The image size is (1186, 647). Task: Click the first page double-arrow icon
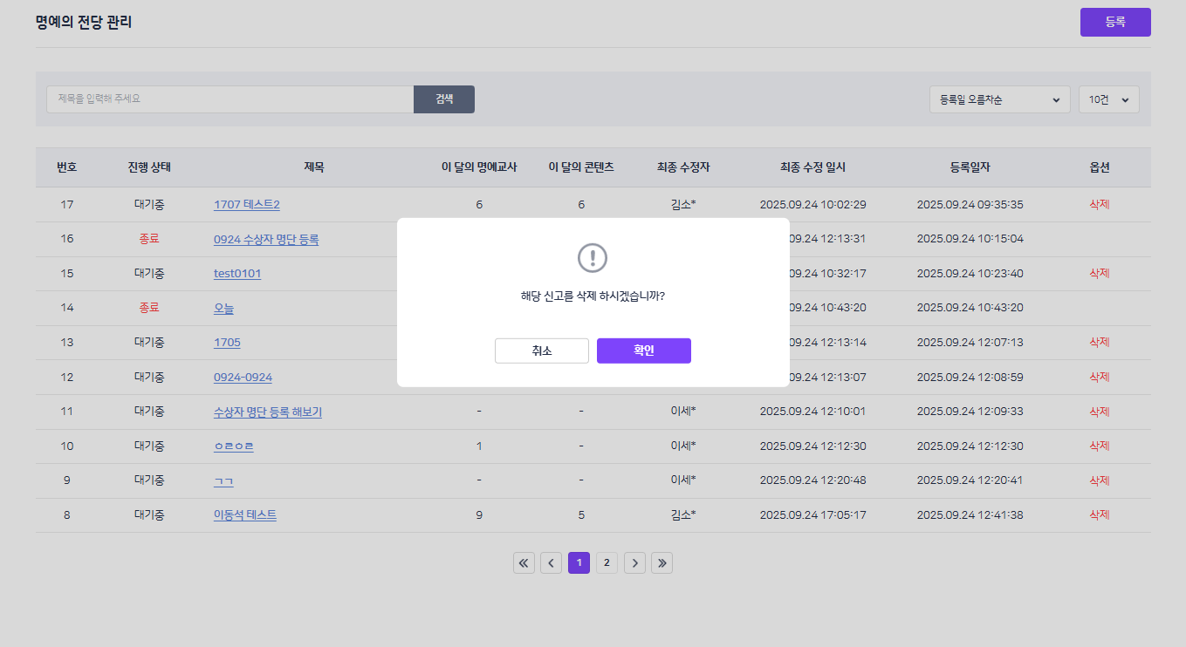click(524, 563)
